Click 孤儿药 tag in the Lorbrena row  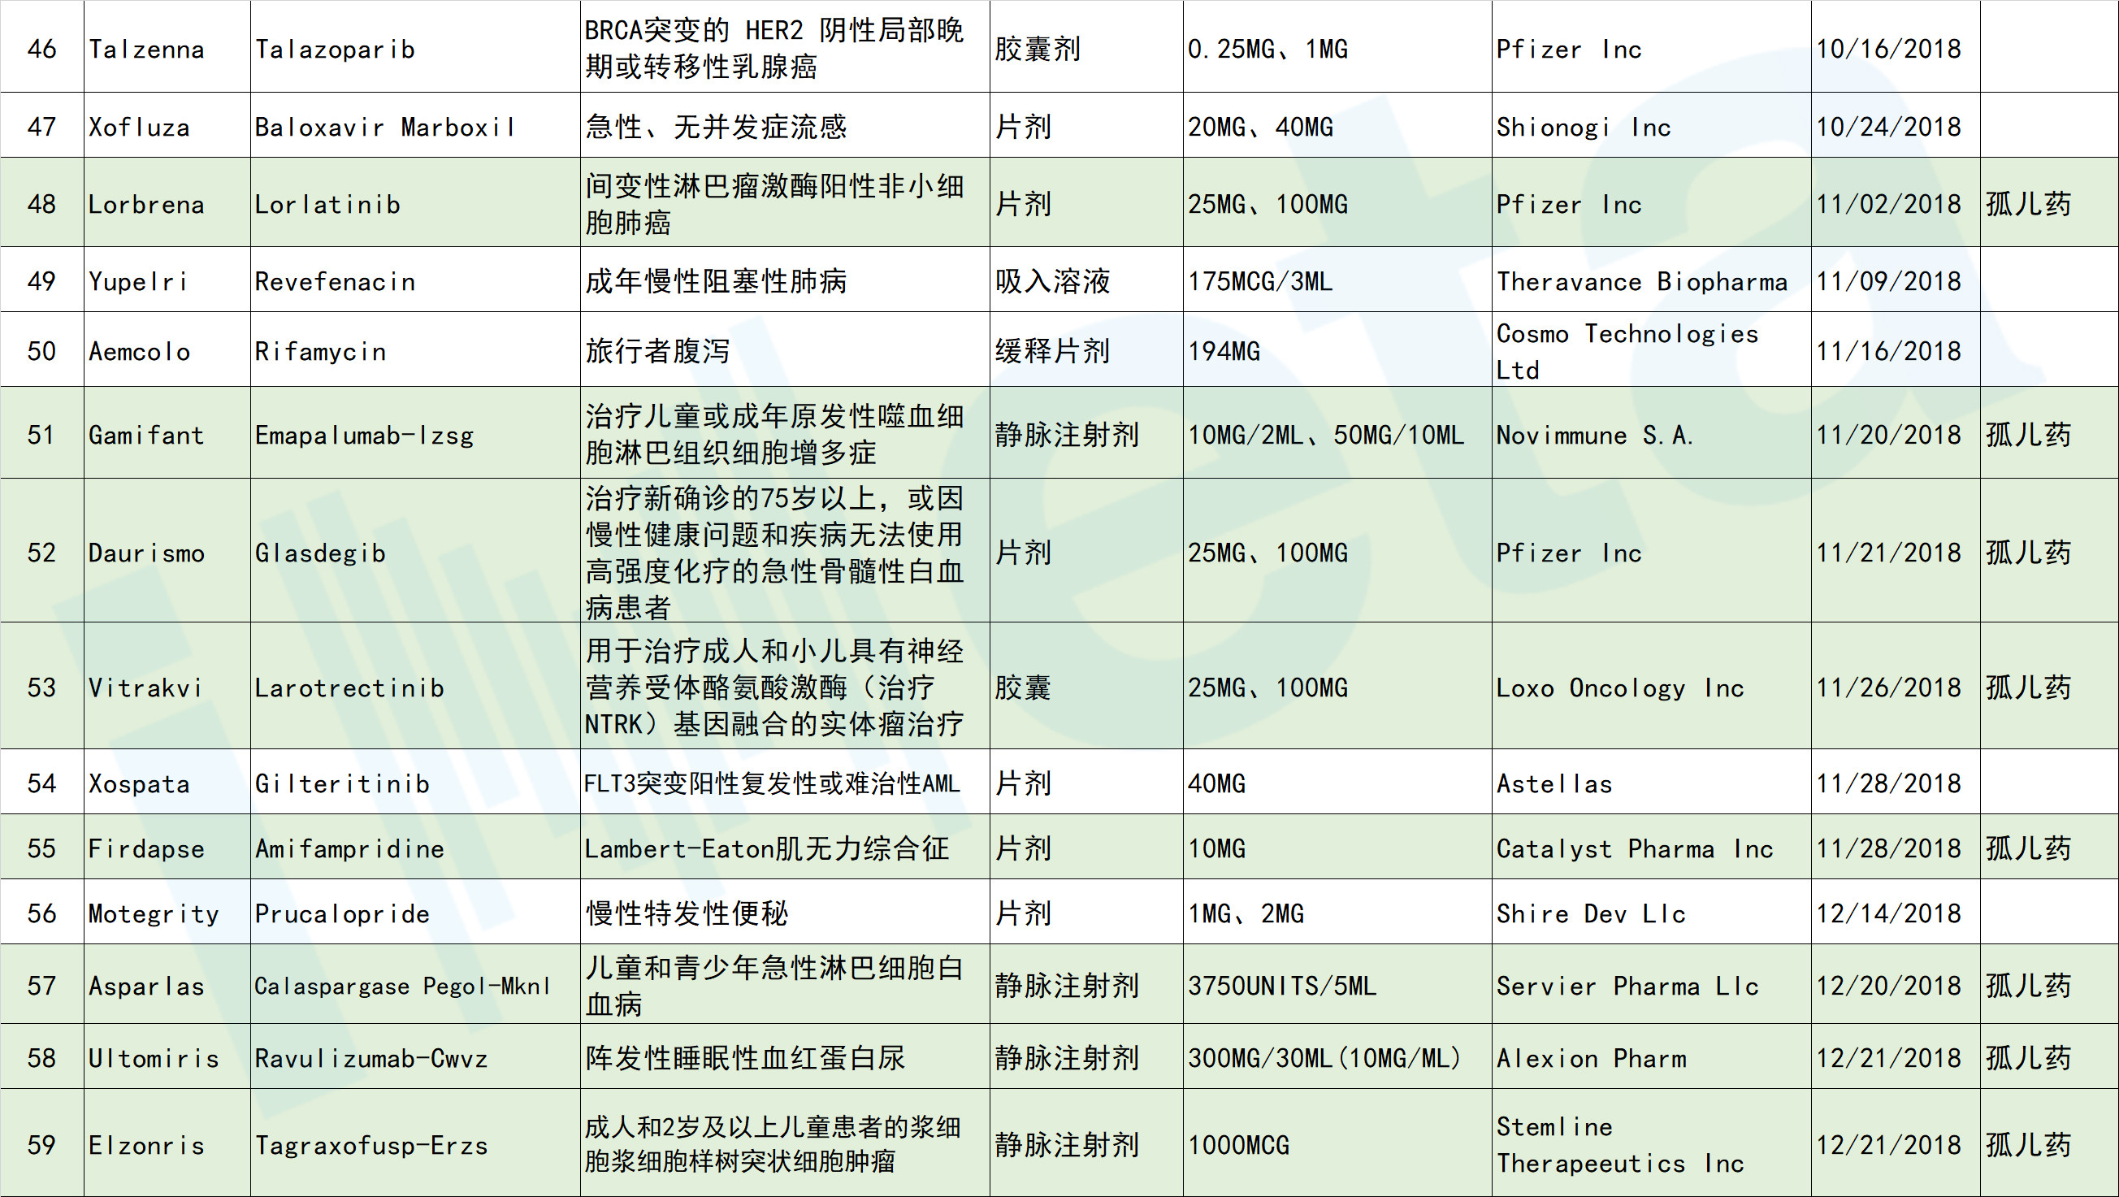point(2049,202)
